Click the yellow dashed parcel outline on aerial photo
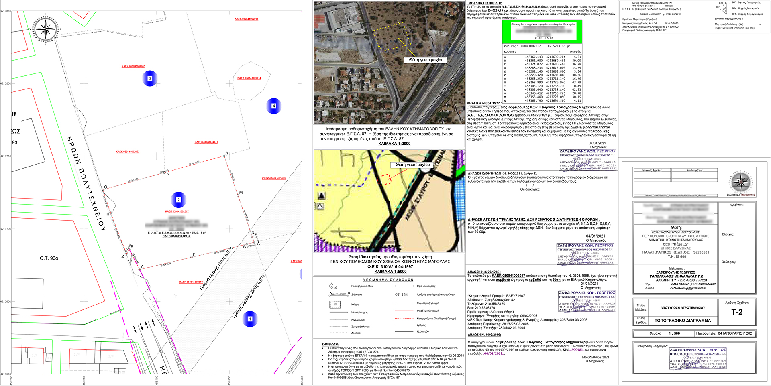Viewport: 771px width, 386px height. [391, 37]
